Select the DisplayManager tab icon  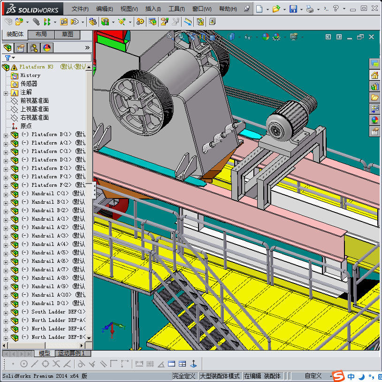(x=46, y=47)
